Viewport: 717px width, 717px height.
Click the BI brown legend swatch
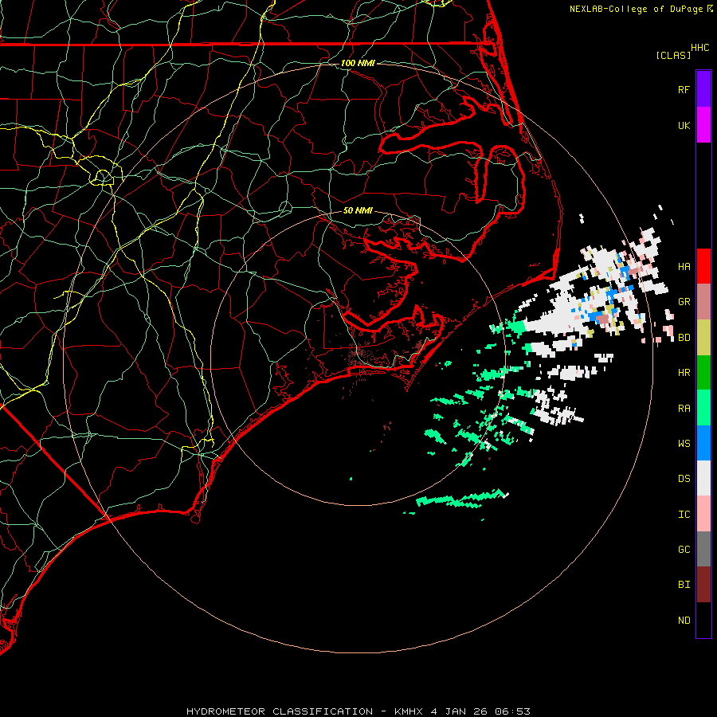(703, 585)
